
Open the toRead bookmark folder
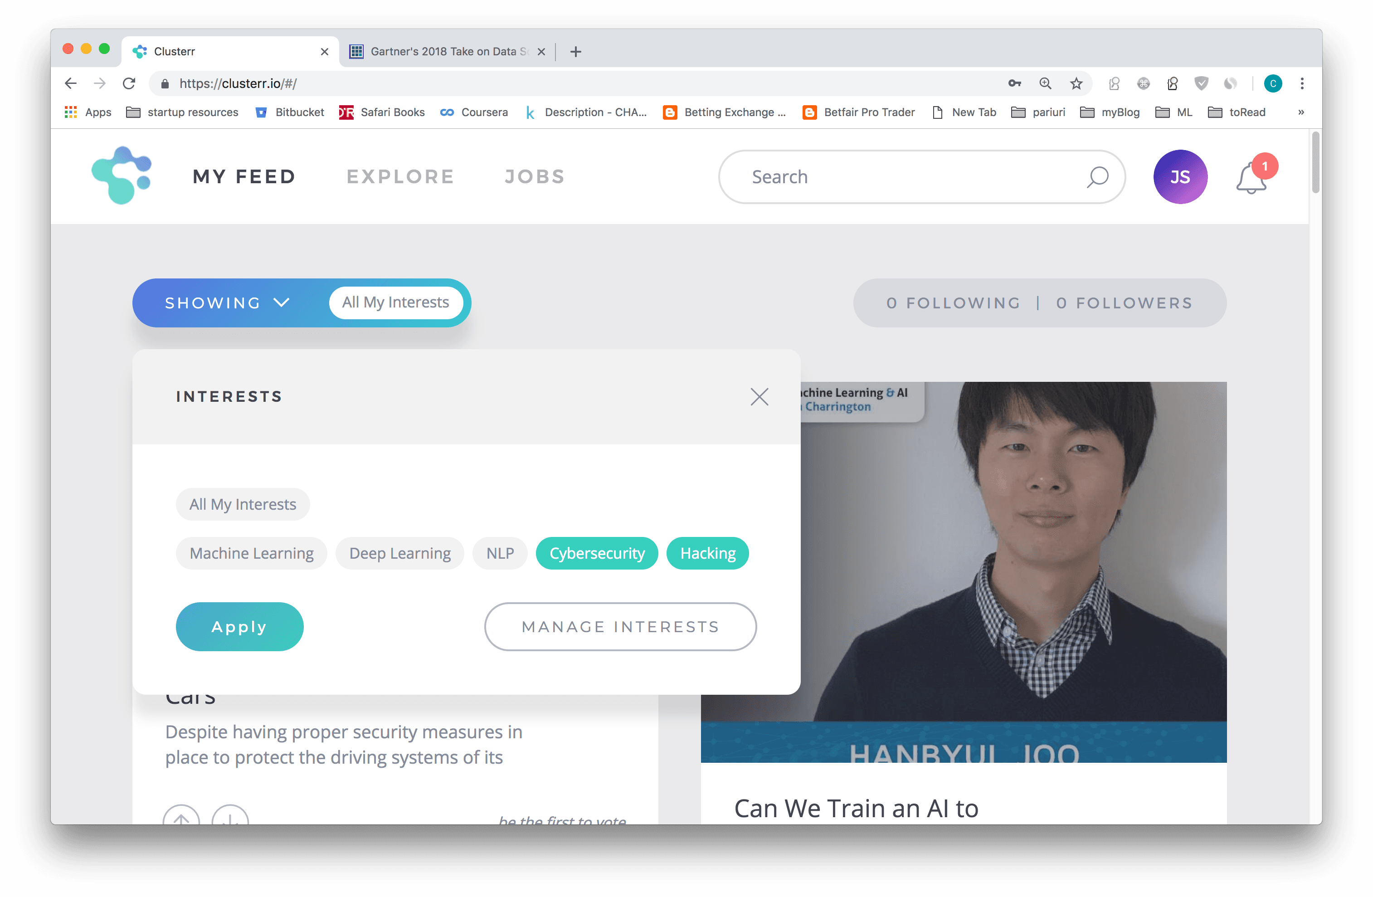pyautogui.click(x=1237, y=112)
